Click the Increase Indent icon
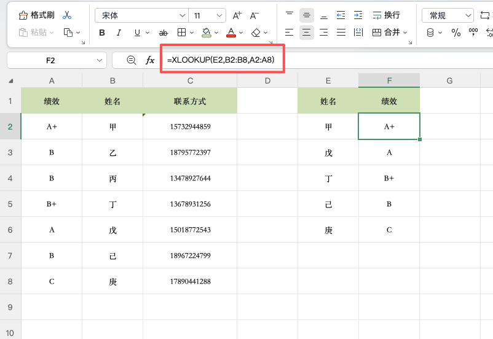The height and width of the screenshot is (339, 493). 358,15
